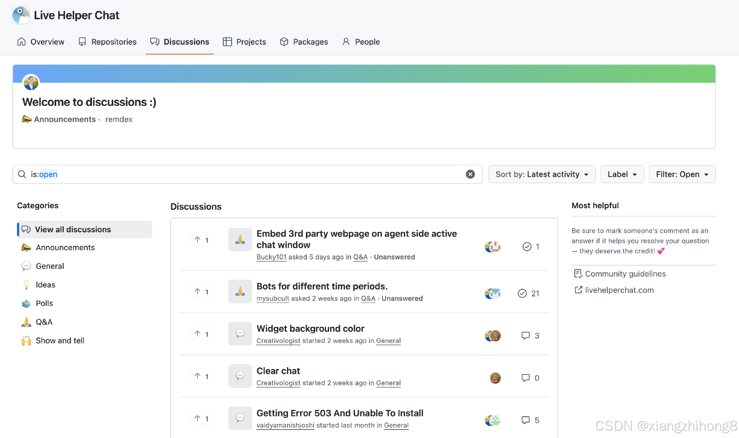Clear the search filter with X icon
739x438 pixels.
coord(470,174)
